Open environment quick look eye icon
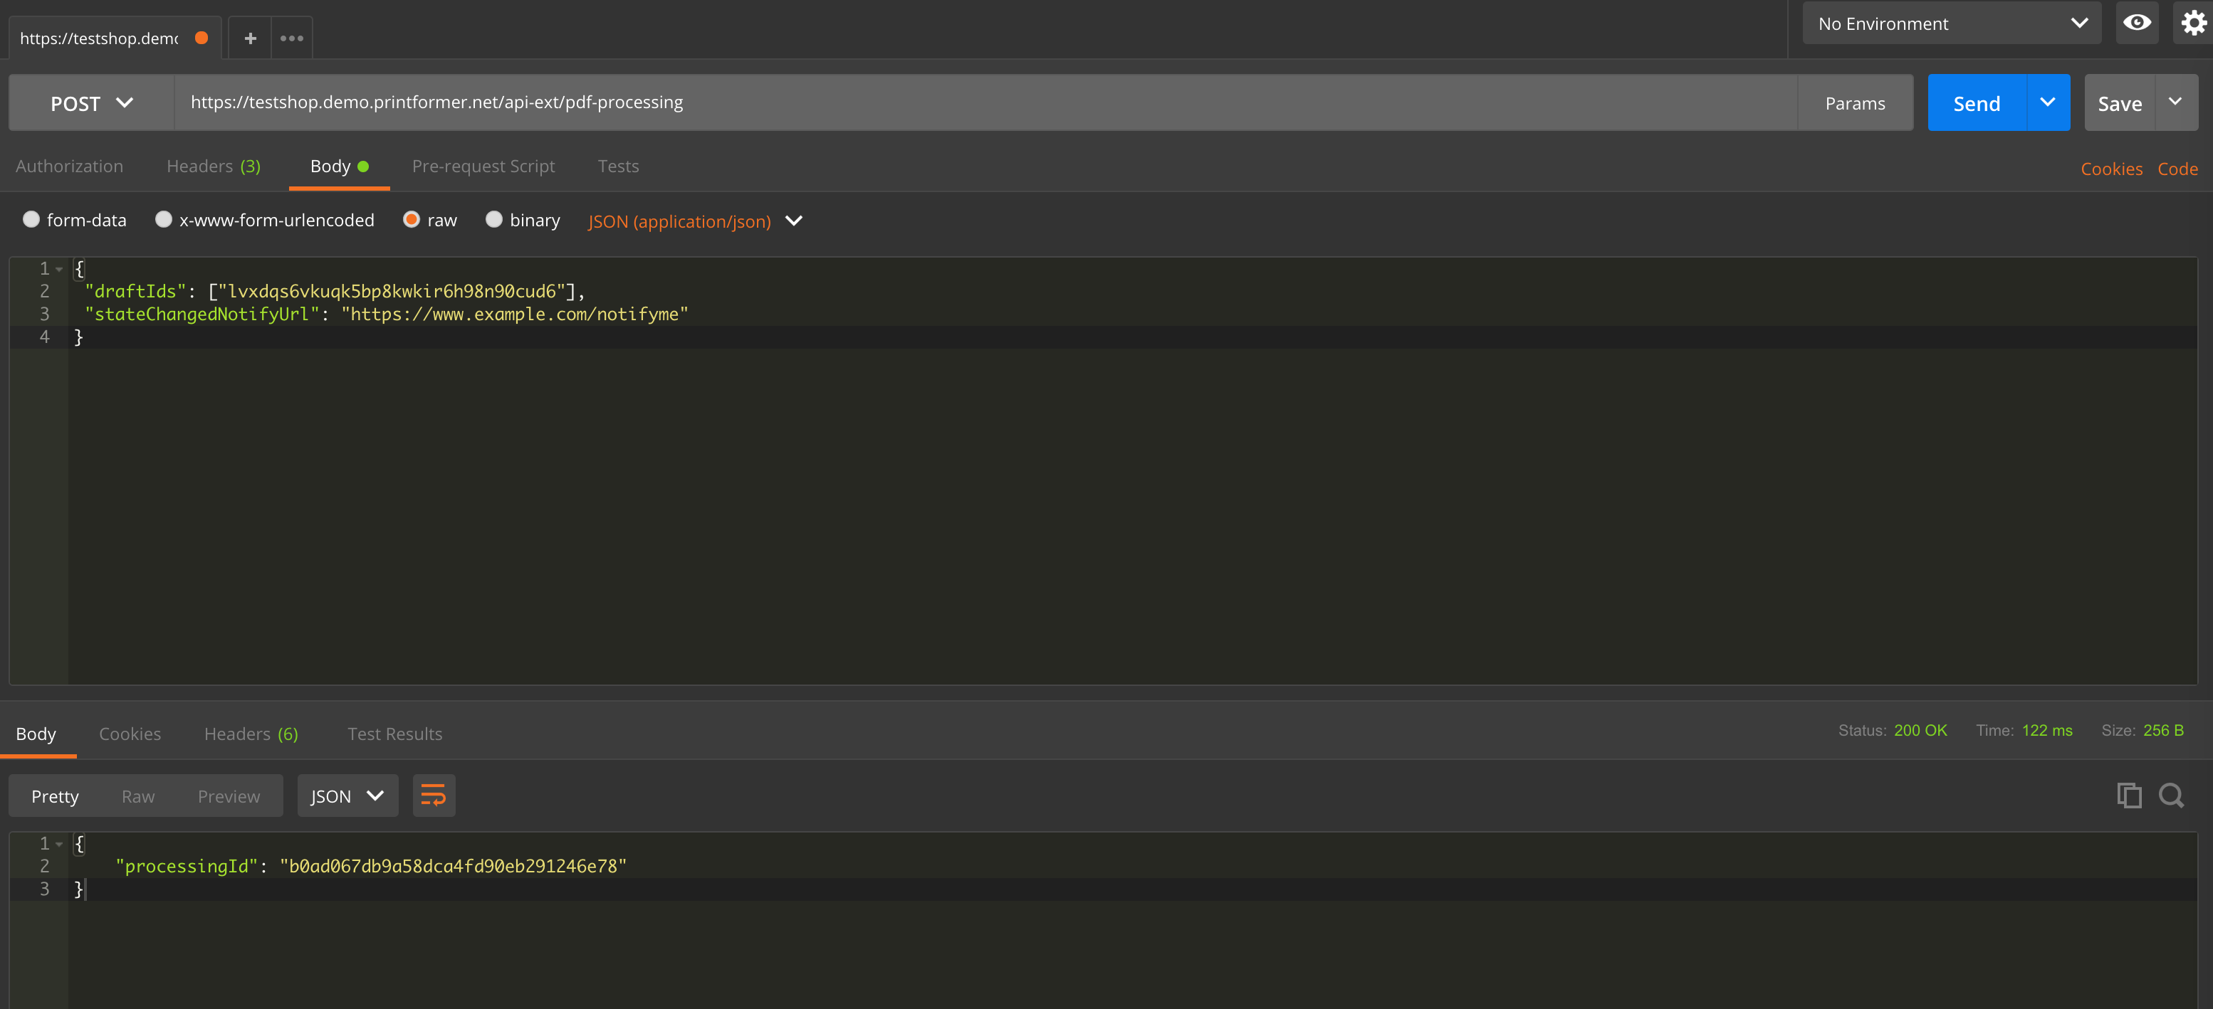 tap(2137, 23)
